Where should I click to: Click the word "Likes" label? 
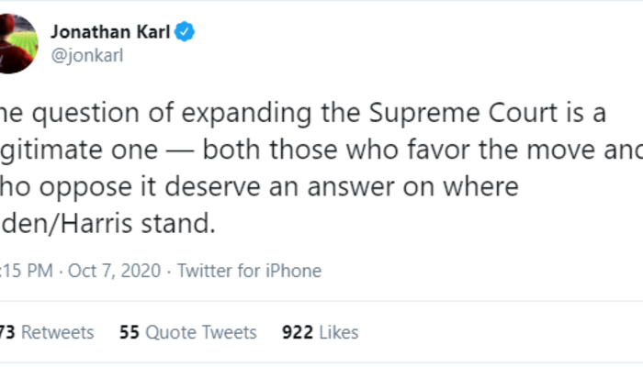pyautogui.click(x=338, y=332)
